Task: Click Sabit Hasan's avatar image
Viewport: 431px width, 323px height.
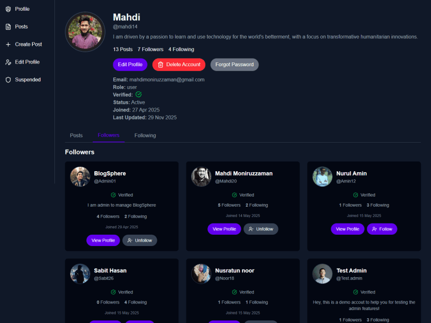Action: click(x=80, y=273)
